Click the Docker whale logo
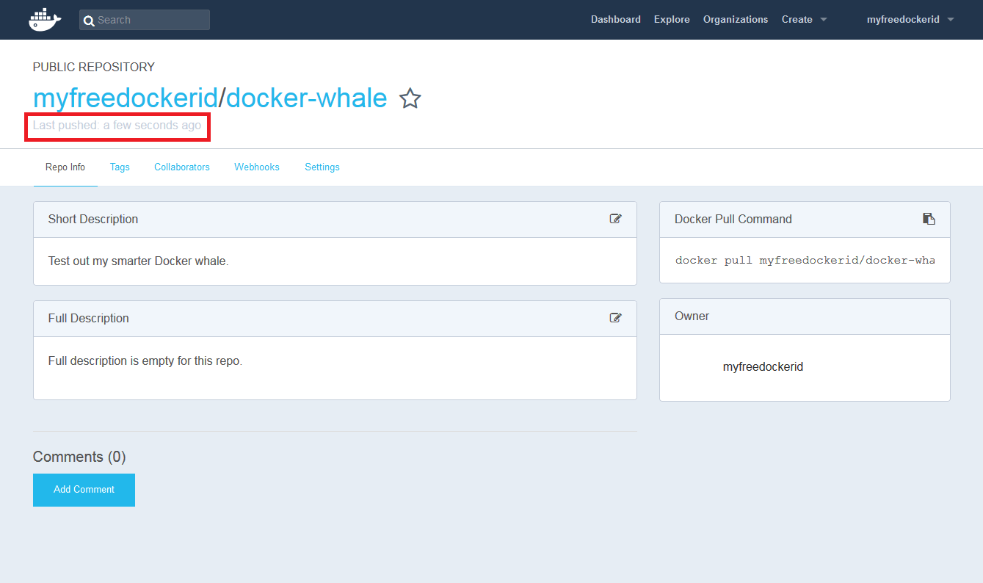The image size is (983, 583). tap(45, 20)
